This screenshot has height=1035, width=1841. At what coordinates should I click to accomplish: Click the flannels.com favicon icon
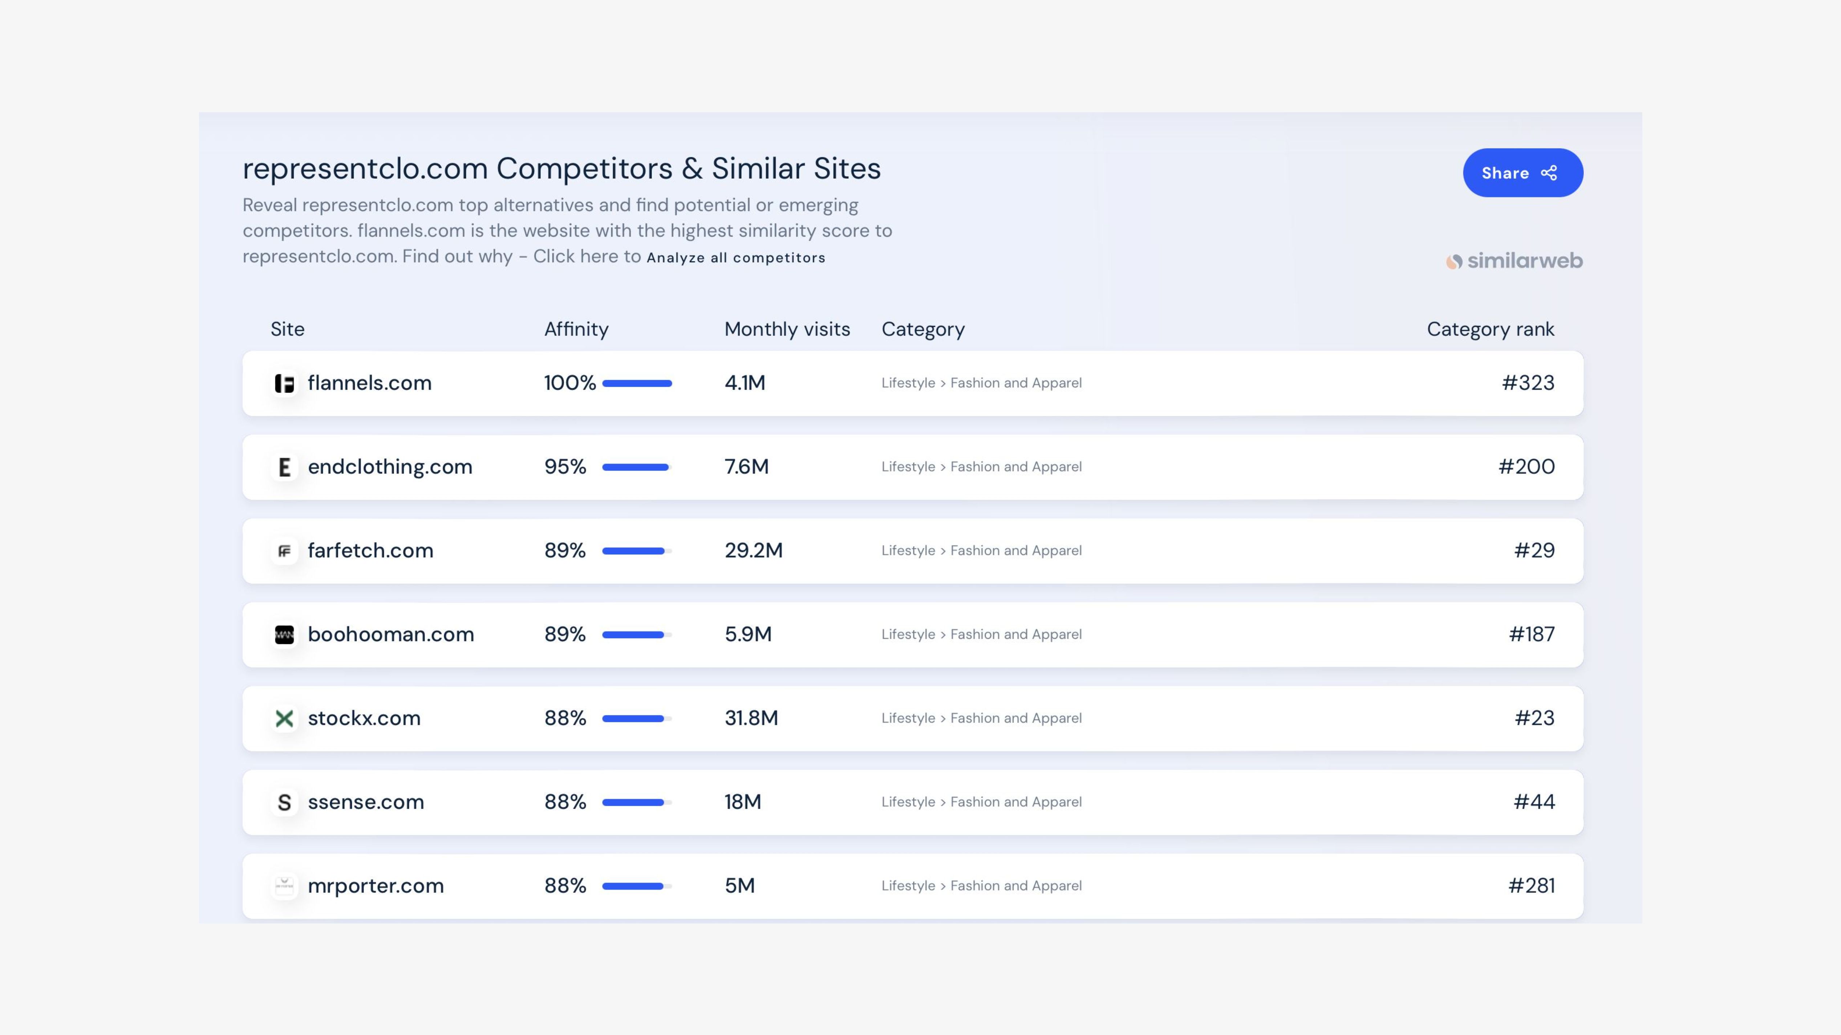(284, 384)
